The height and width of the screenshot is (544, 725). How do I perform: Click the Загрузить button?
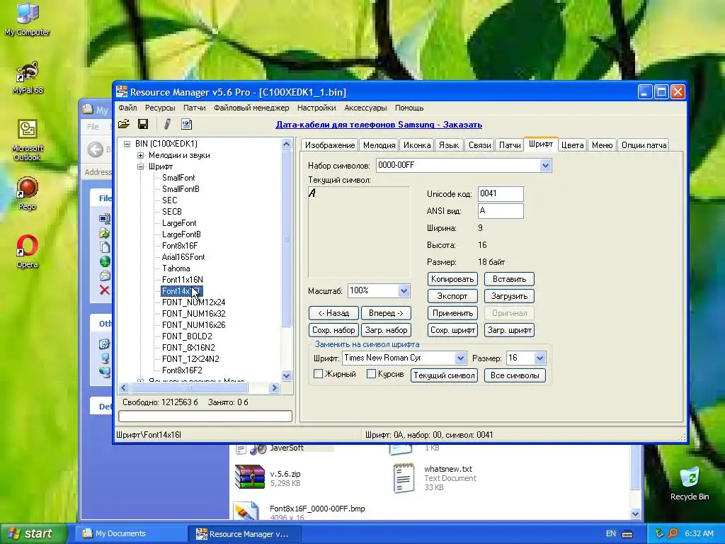click(x=509, y=296)
